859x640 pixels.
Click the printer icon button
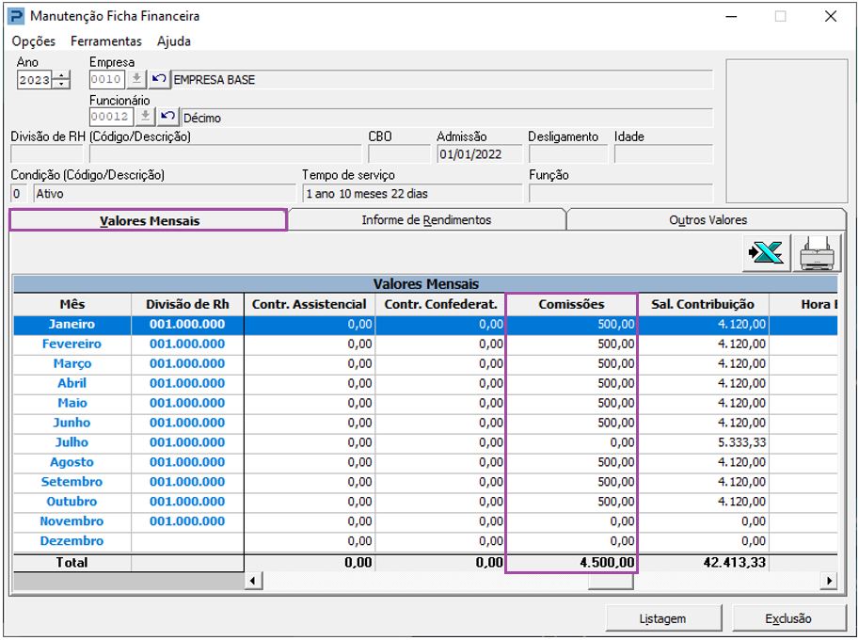817,253
